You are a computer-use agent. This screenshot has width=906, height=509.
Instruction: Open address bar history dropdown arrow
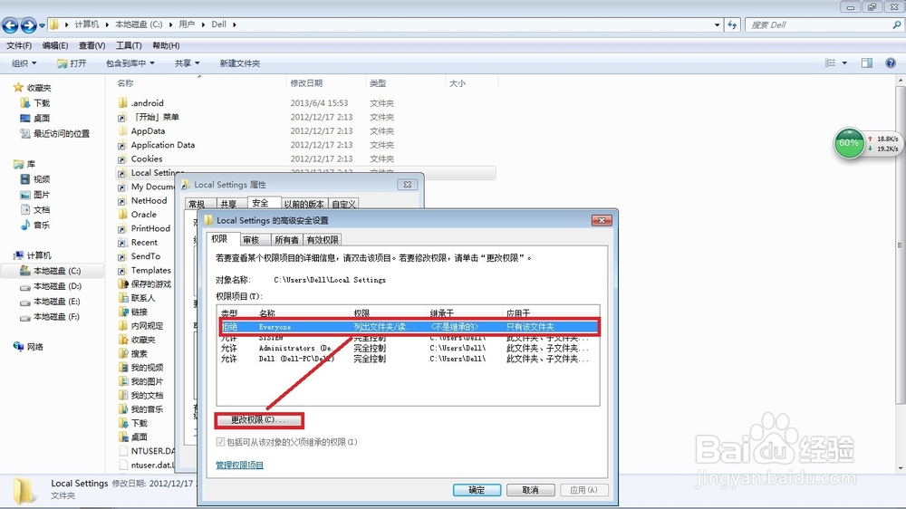[x=717, y=24]
